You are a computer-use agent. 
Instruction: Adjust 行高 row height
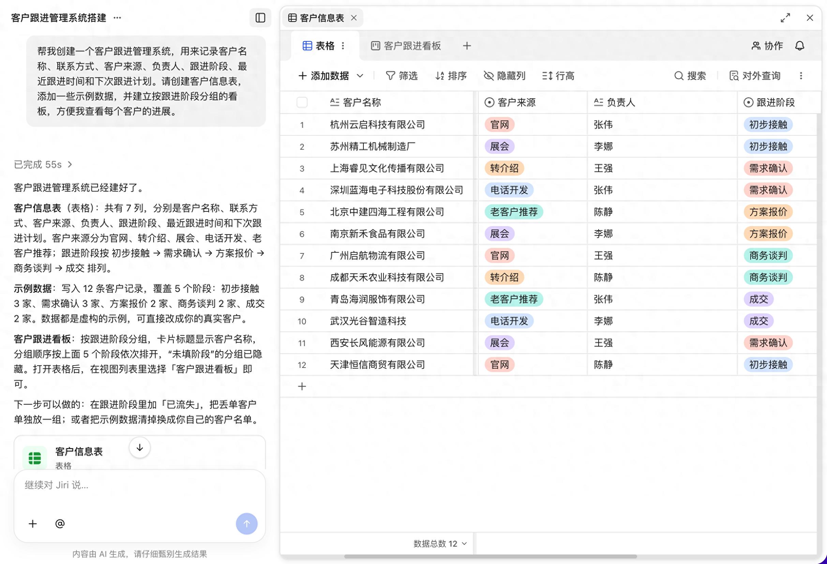[x=558, y=76]
